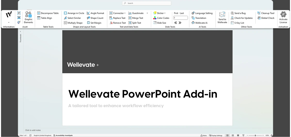Select the Decompose Table tool
This screenshot has width=291, height=137.
(48, 13)
